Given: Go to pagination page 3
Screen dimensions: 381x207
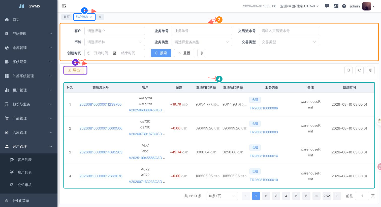Looking at the screenshot, I should point(276,196).
